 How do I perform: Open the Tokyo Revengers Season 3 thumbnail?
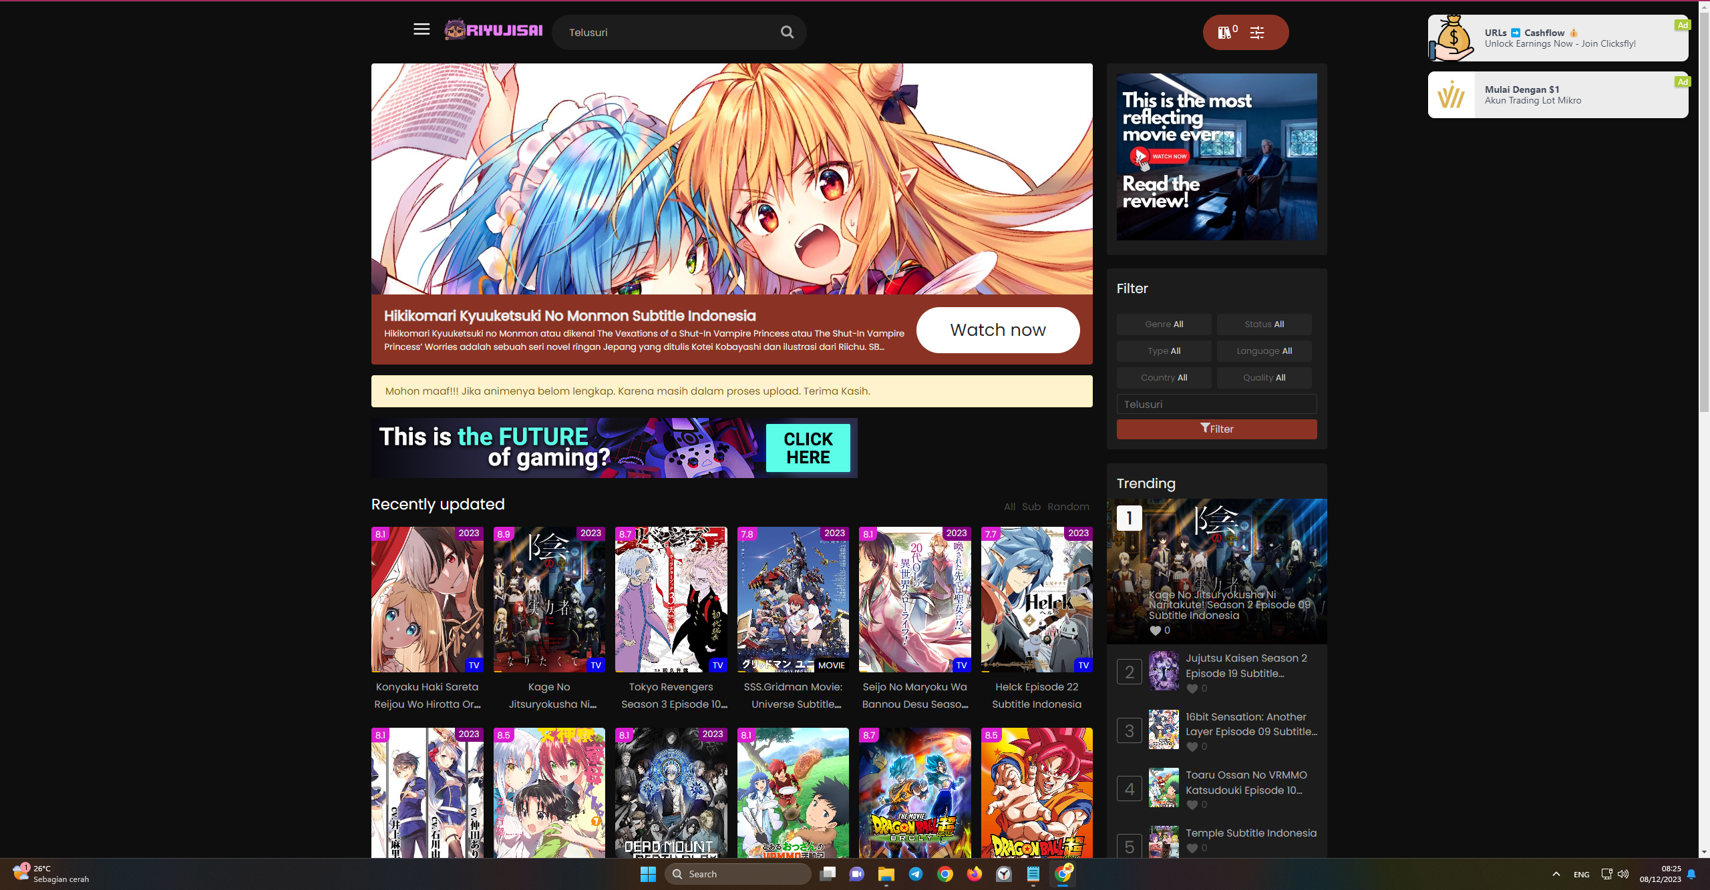(671, 599)
